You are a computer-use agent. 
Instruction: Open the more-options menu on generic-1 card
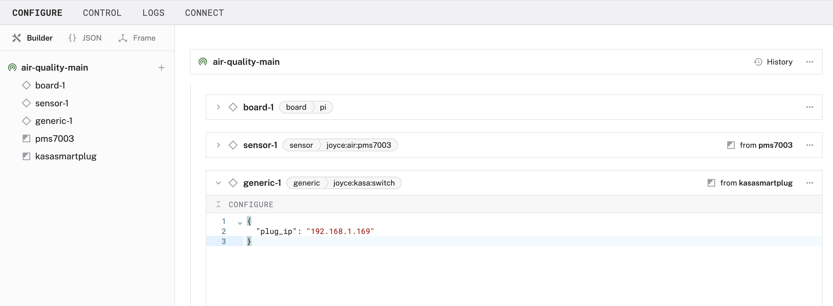pos(809,183)
